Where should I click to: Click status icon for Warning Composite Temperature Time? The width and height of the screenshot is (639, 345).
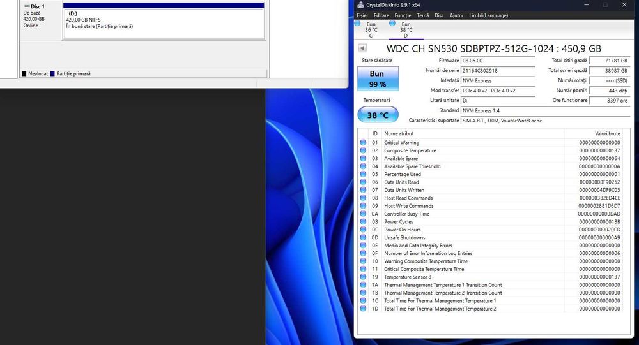point(363,261)
